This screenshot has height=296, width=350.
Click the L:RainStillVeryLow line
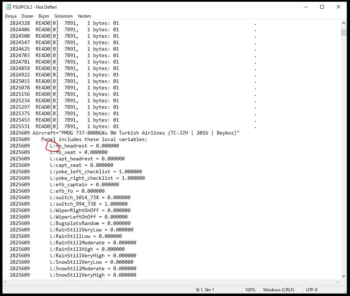pyautogui.click(x=72, y=230)
